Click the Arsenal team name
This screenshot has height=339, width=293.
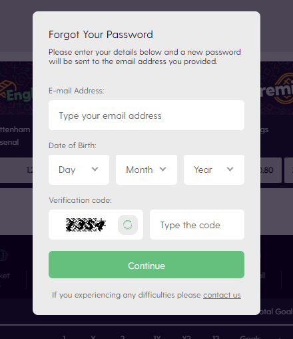(x=9, y=142)
